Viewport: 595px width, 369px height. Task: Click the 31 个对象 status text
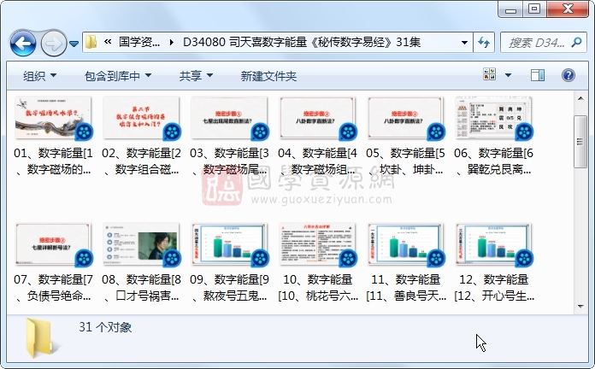pos(105,327)
